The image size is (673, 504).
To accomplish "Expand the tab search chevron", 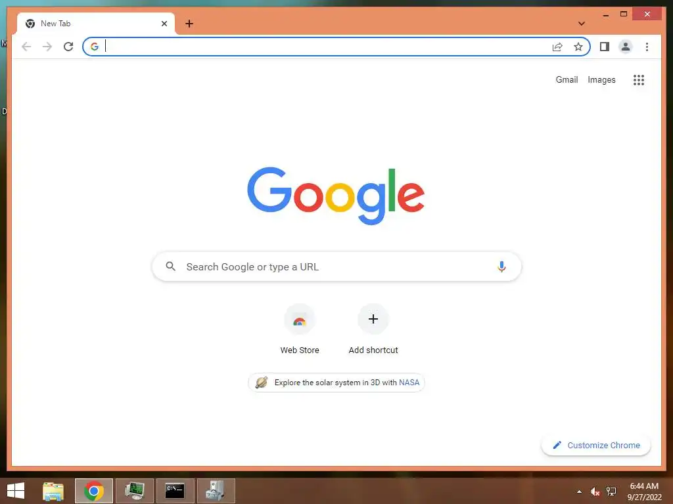I will pyautogui.click(x=581, y=24).
